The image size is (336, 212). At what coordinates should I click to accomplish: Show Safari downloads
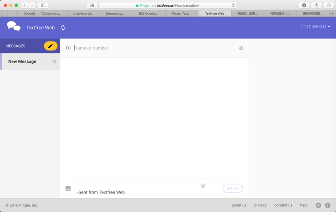click(304, 5)
